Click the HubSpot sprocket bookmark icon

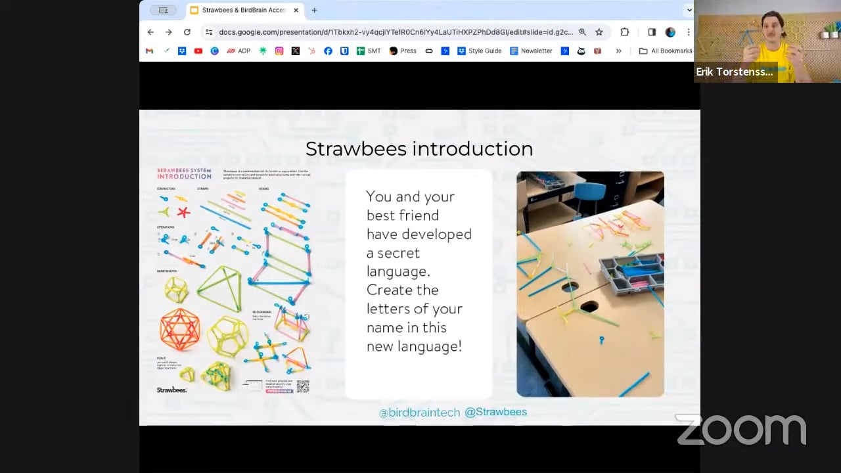pos(311,51)
